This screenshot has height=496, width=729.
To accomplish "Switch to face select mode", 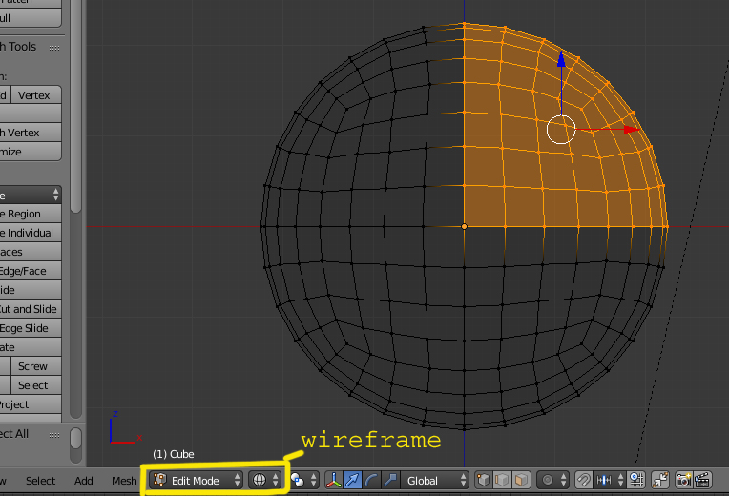I will point(521,481).
